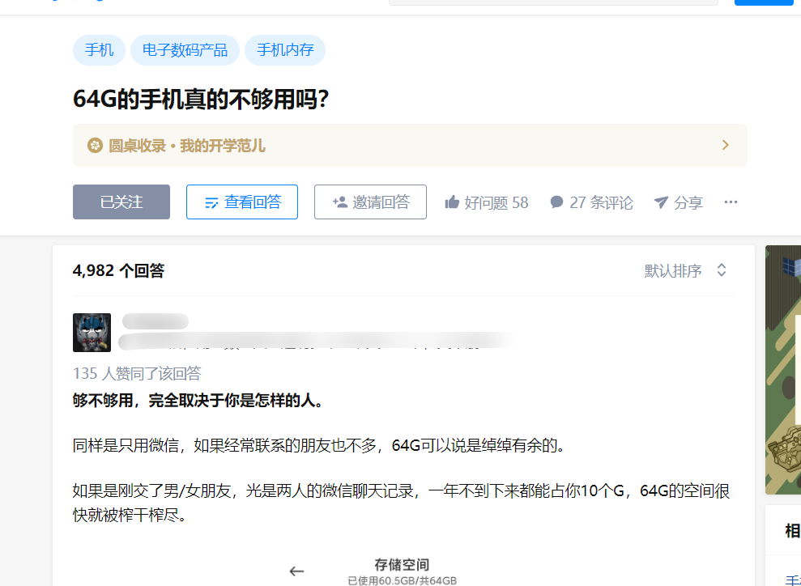Open more options via ellipsis icon
The width and height of the screenshot is (801, 586).
731,202
